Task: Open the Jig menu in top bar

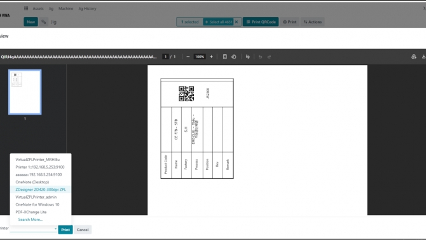Action: click(x=51, y=8)
